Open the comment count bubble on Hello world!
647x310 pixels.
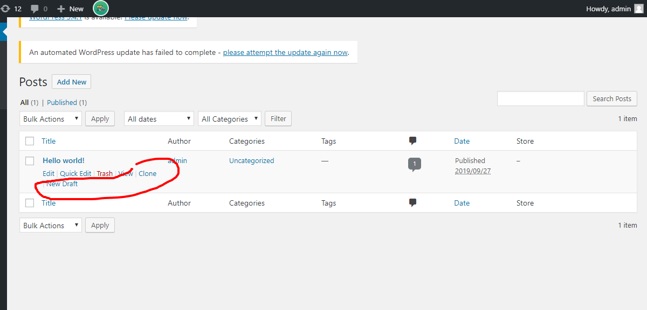[x=414, y=163]
